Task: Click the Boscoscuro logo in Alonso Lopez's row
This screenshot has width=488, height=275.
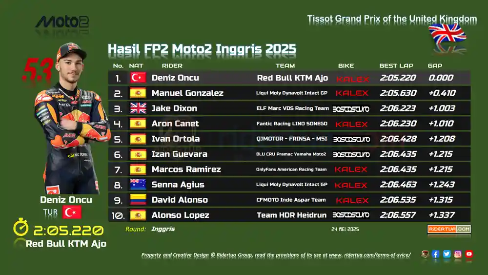Action: click(x=351, y=215)
